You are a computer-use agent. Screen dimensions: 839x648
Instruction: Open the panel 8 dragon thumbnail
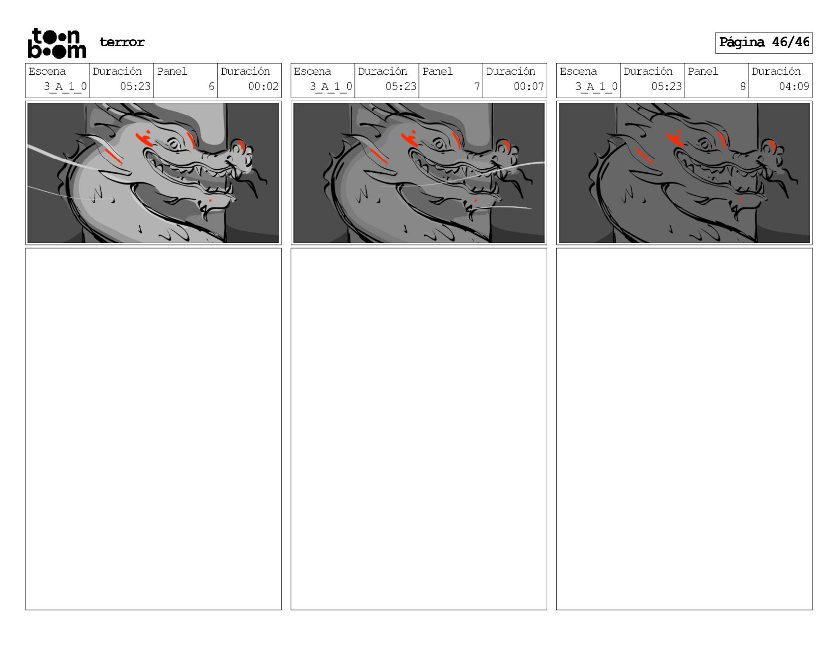point(684,173)
